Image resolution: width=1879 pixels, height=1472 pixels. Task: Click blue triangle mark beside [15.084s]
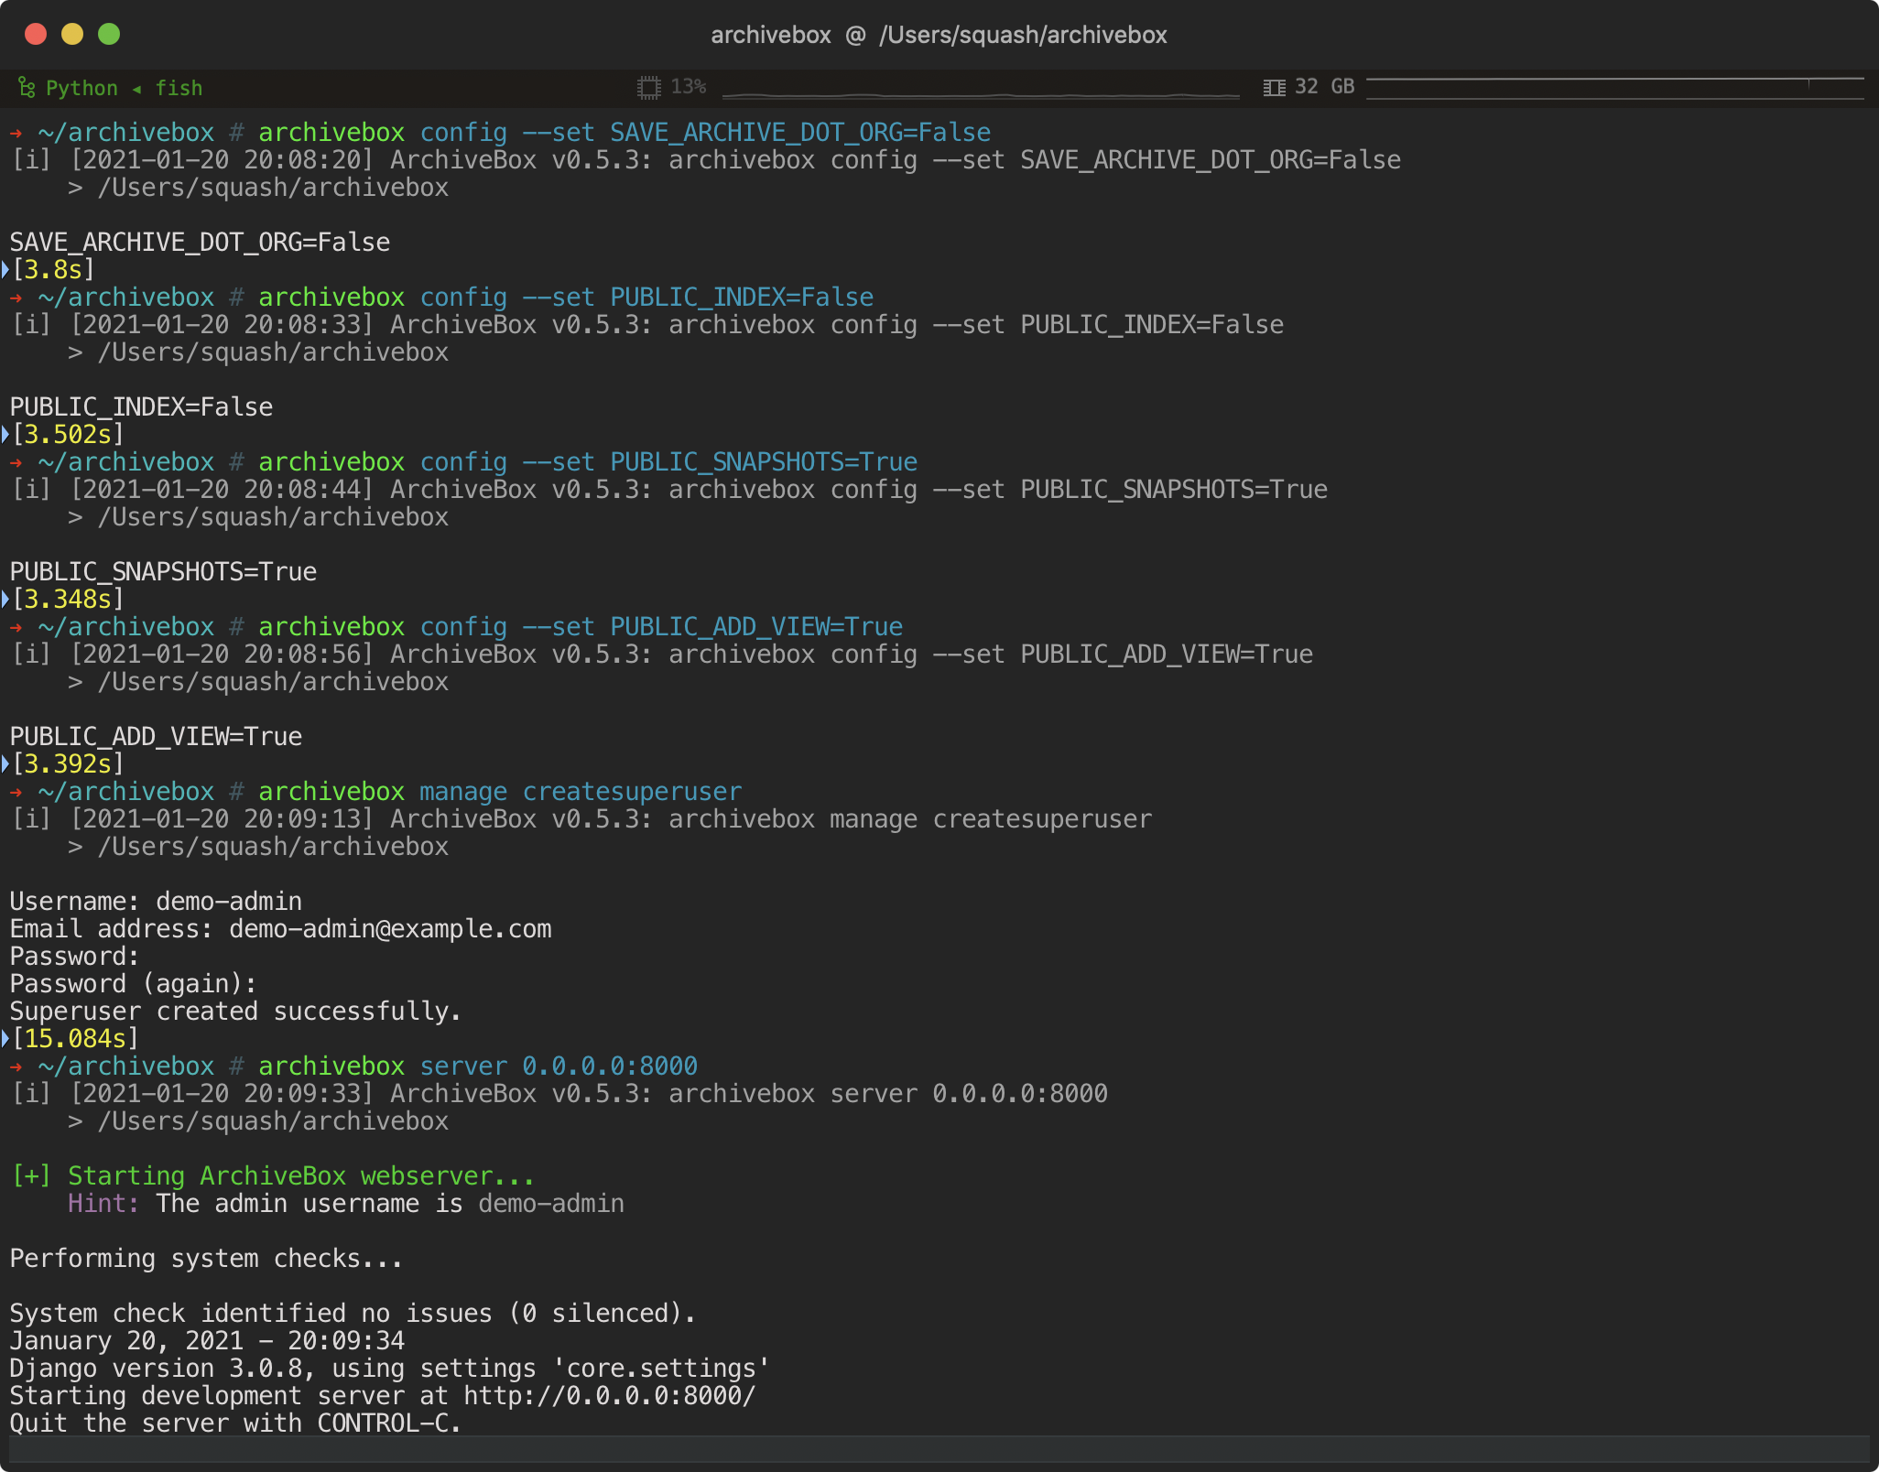tap(5, 1038)
